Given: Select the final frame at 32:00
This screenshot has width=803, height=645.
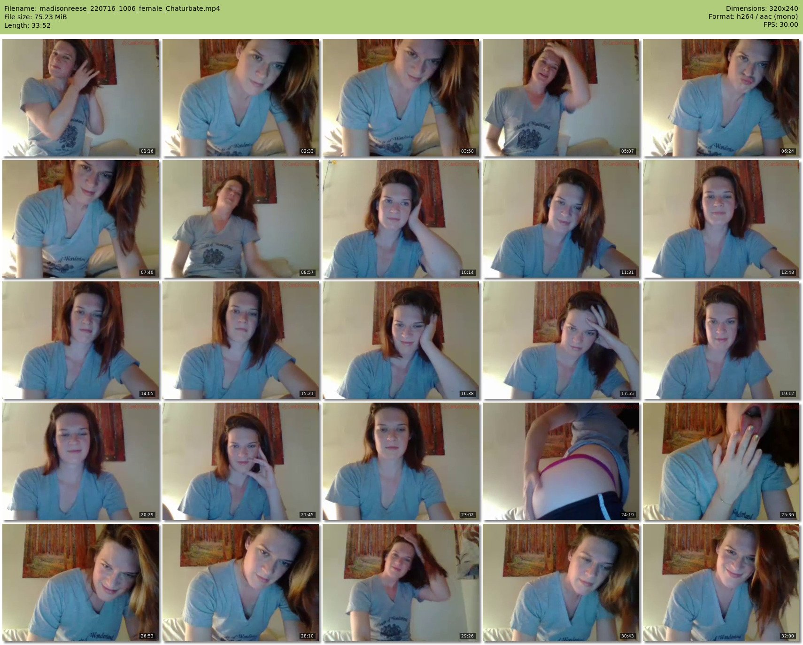Looking at the screenshot, I should tap(721, 583).
